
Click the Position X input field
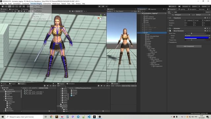click(x=190, y=20)
